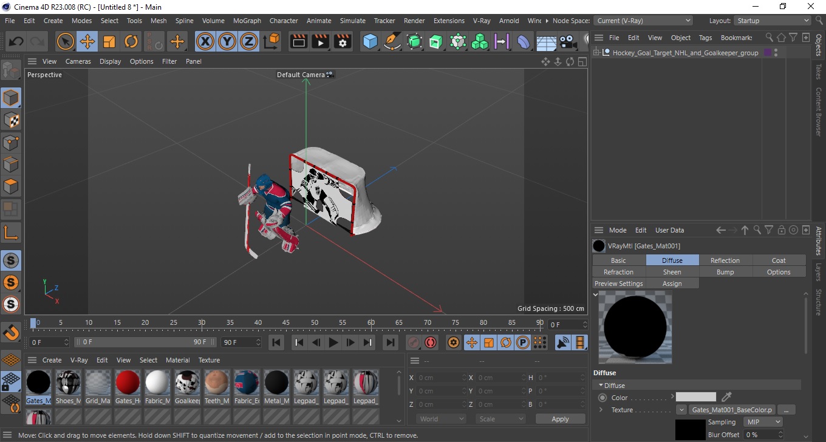The height and width of the screenshot is (442, 826).
Task: Expand the Texture parameter arrow
Action: coord(601,410)
